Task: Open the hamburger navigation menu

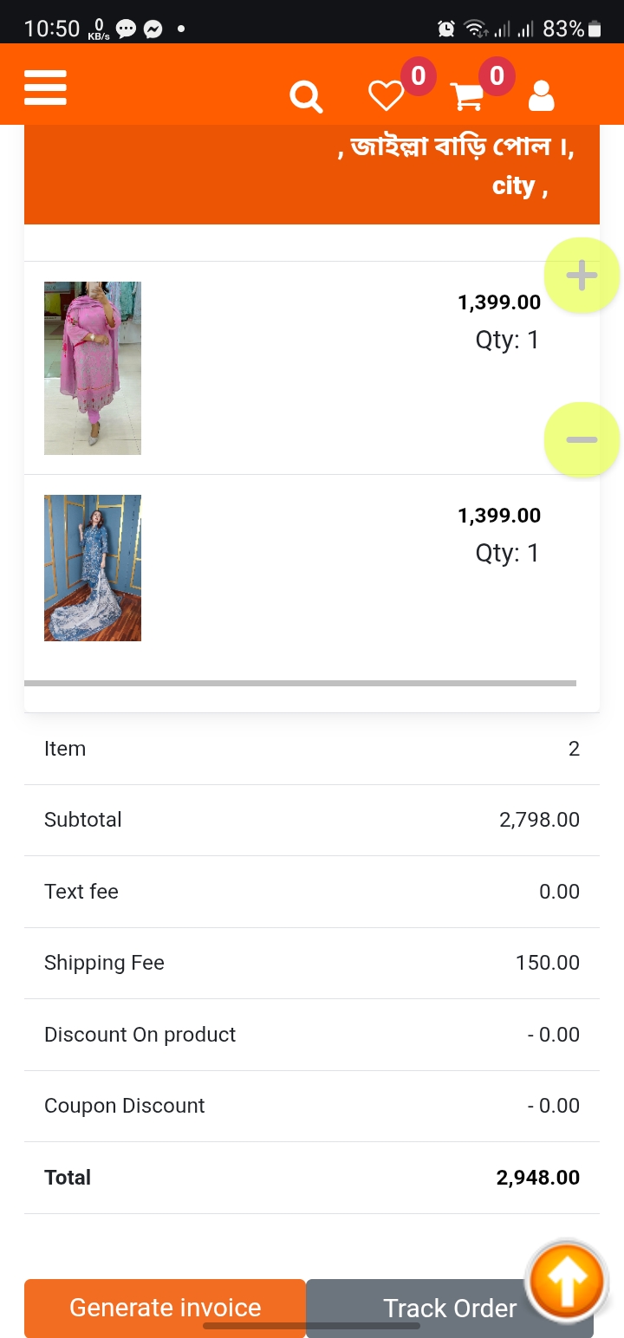Action: 46,88
